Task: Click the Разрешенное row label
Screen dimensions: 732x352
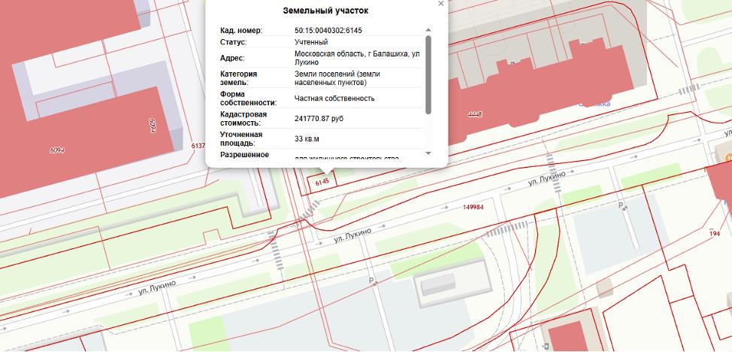Action: 244,155
